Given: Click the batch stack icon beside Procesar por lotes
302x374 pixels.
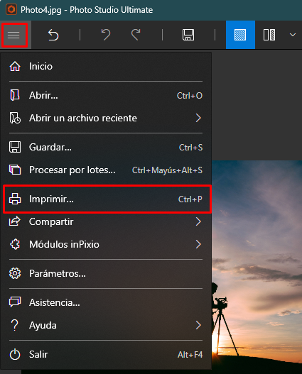Looking at the screenshot, I should pyautogui.click(x=15, y=170).
